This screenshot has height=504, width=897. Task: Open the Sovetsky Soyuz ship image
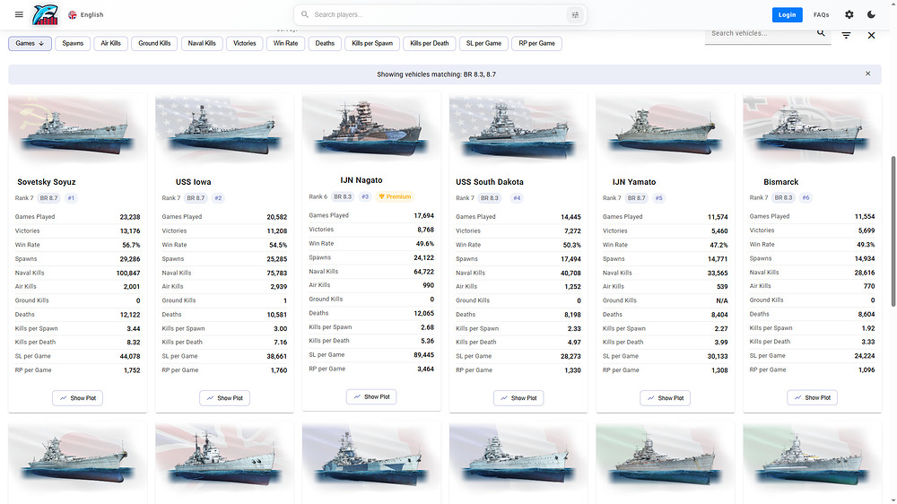click(78, 130)
